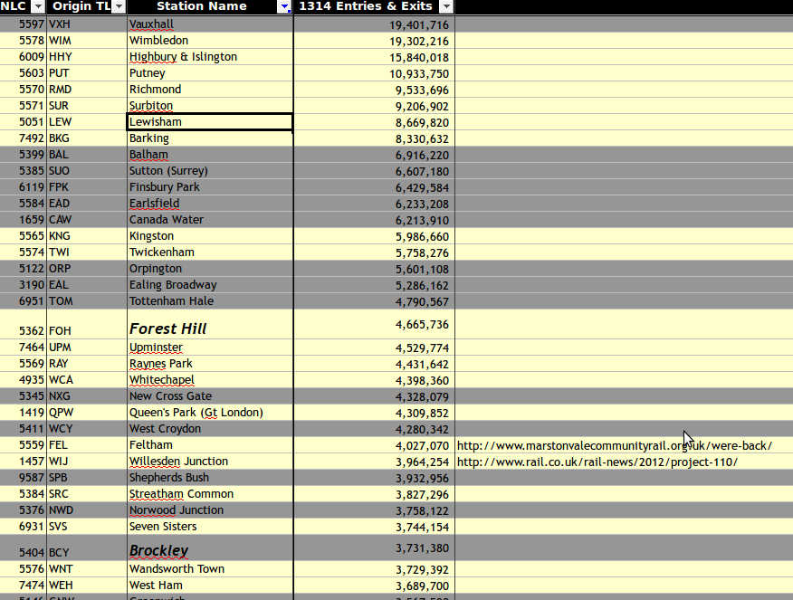
Task: Open the NLC column filter dropdown
Action: click(38, 6)
